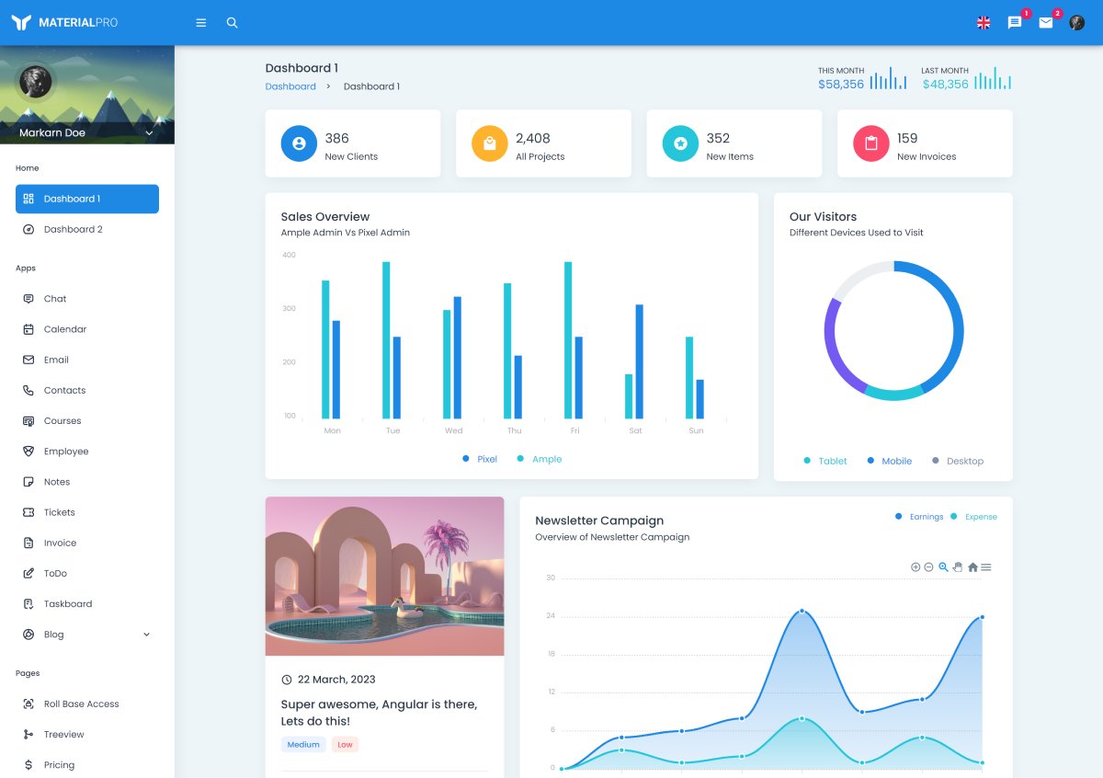Click chart zoom out minus icon
1103x778 pixels.
click(928, 567)
